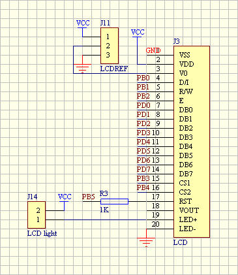The image size is (238, 275).
Task: Select the VCC power port above J11
Action: (83, 24)
